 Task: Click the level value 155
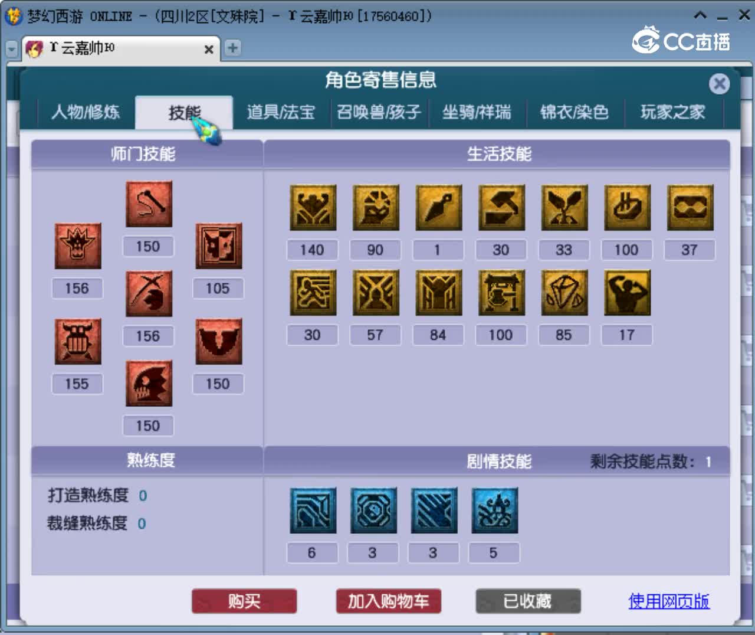pos(77,384)
